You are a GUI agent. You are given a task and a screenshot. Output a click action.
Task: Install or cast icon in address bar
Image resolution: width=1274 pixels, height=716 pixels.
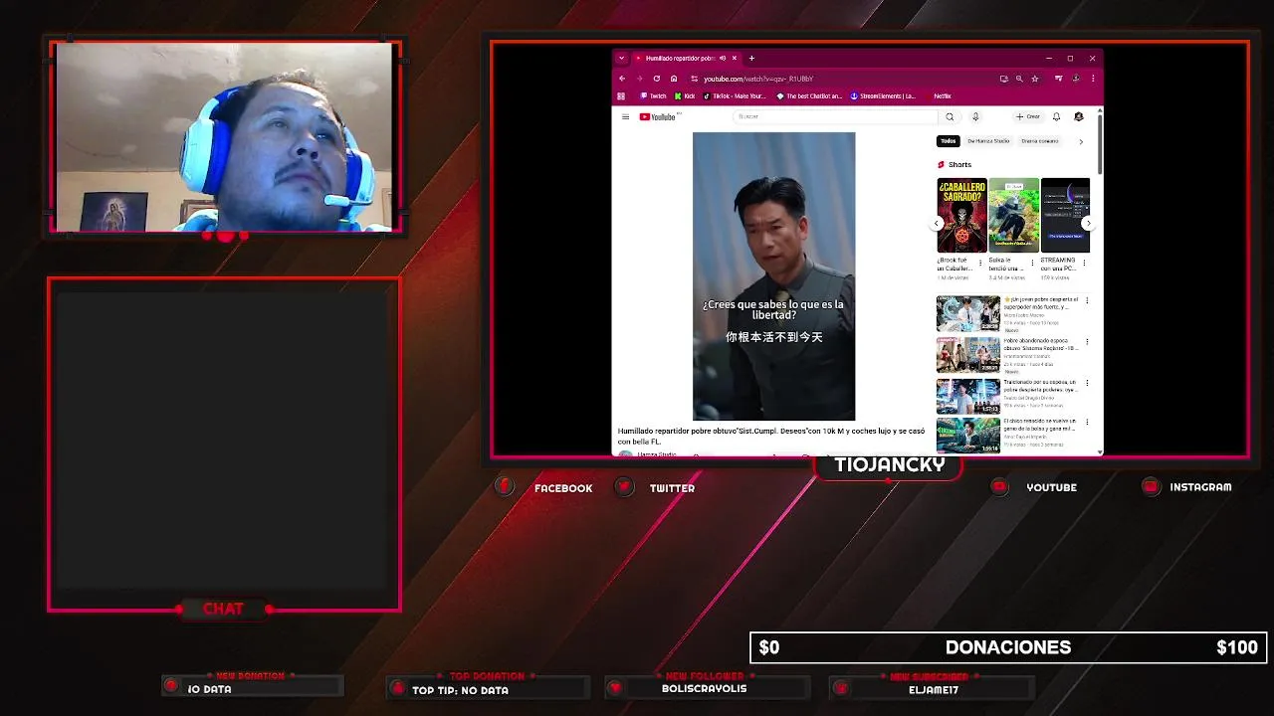click(x=1003, y=79)
